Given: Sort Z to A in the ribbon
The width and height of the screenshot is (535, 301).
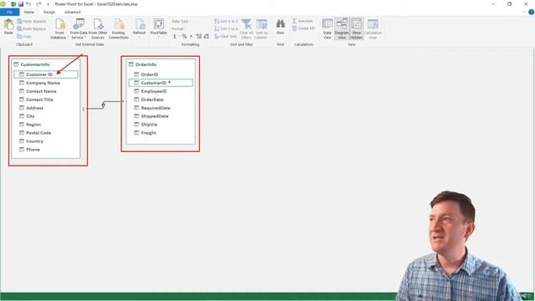Looking at the screenshot, I should click(x=226, y=28).
